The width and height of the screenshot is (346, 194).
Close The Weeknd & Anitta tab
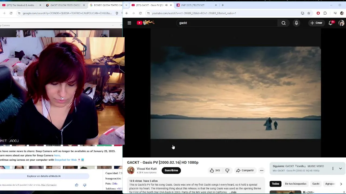[x=40, y=5]
